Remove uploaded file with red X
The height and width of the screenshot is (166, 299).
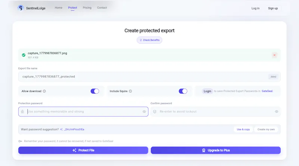click(274, 55)
